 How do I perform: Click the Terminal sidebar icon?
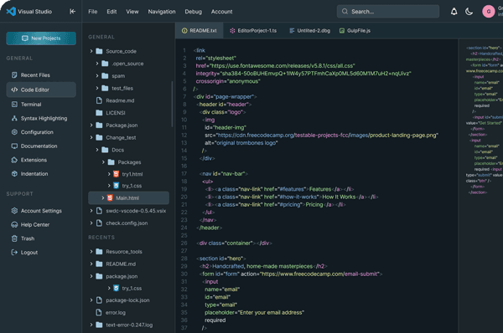click(14, 105)
